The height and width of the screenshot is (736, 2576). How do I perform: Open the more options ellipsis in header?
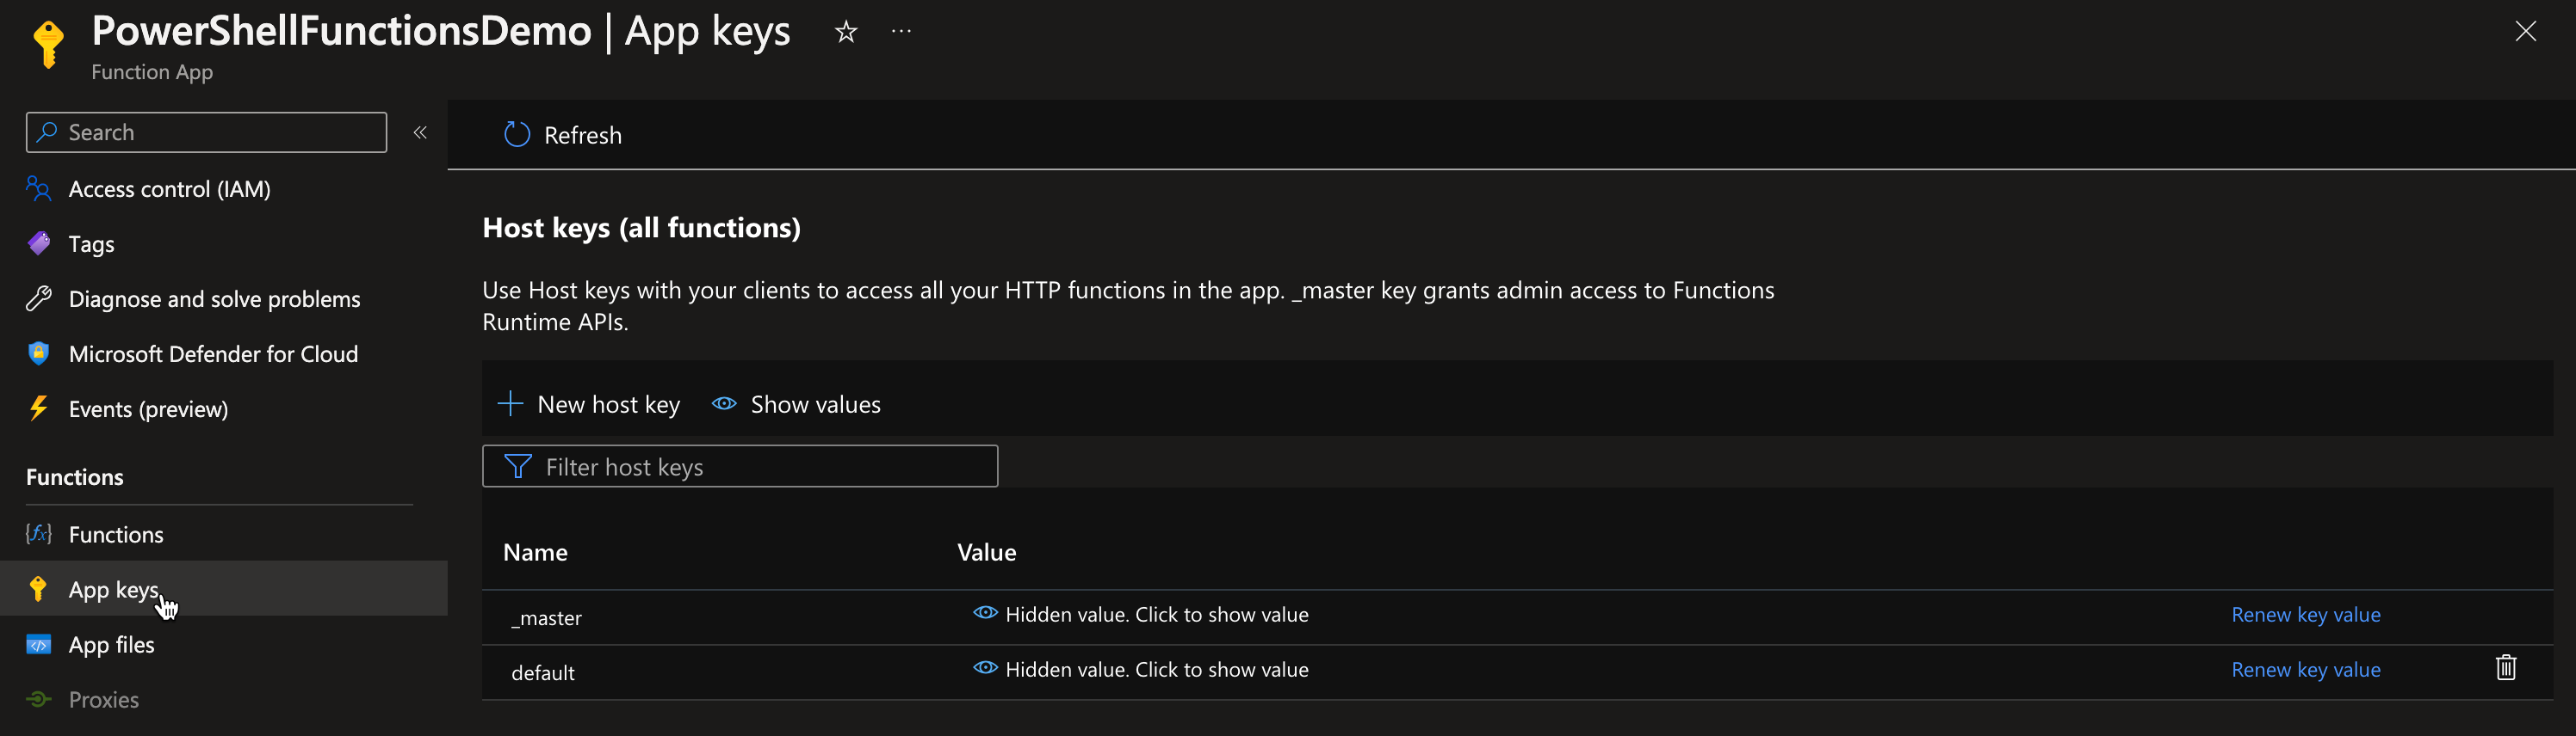click(x=901, y=32)
